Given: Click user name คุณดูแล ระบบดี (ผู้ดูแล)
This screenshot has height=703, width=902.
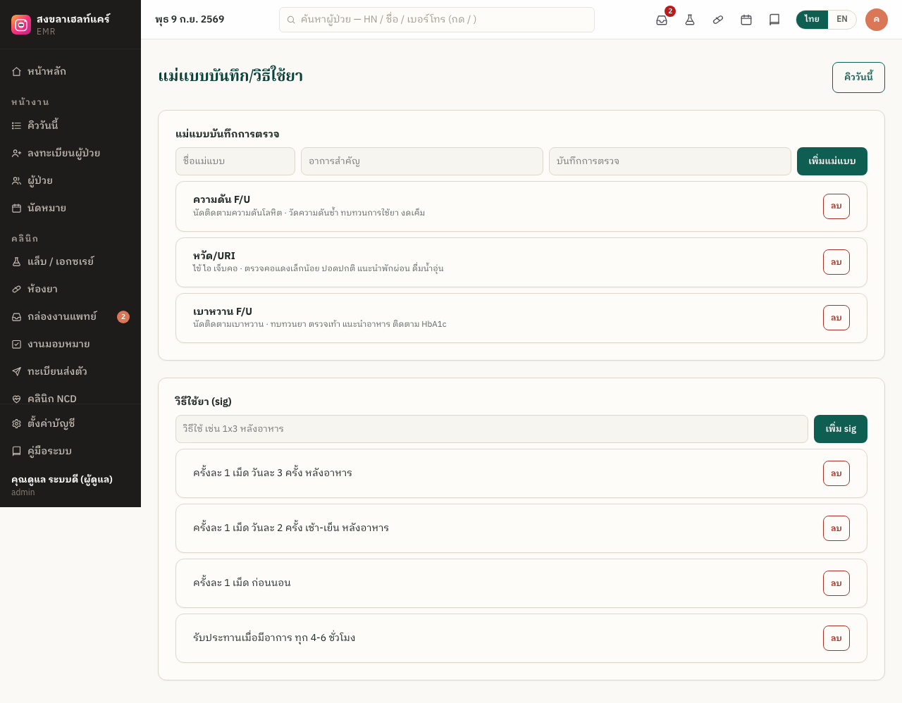Looking at the screenshot, I should [62, 479].
